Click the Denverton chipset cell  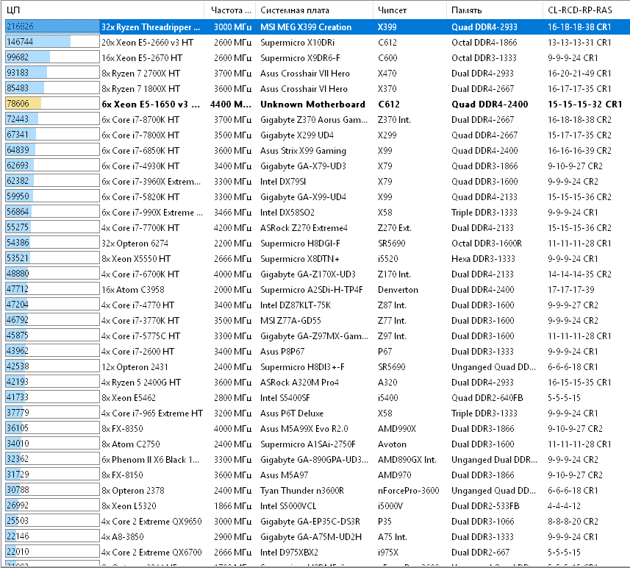tap(398, 290)
